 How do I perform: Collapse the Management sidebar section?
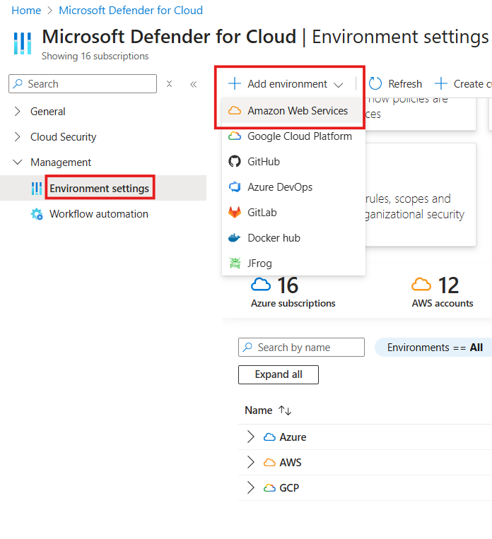17,162
